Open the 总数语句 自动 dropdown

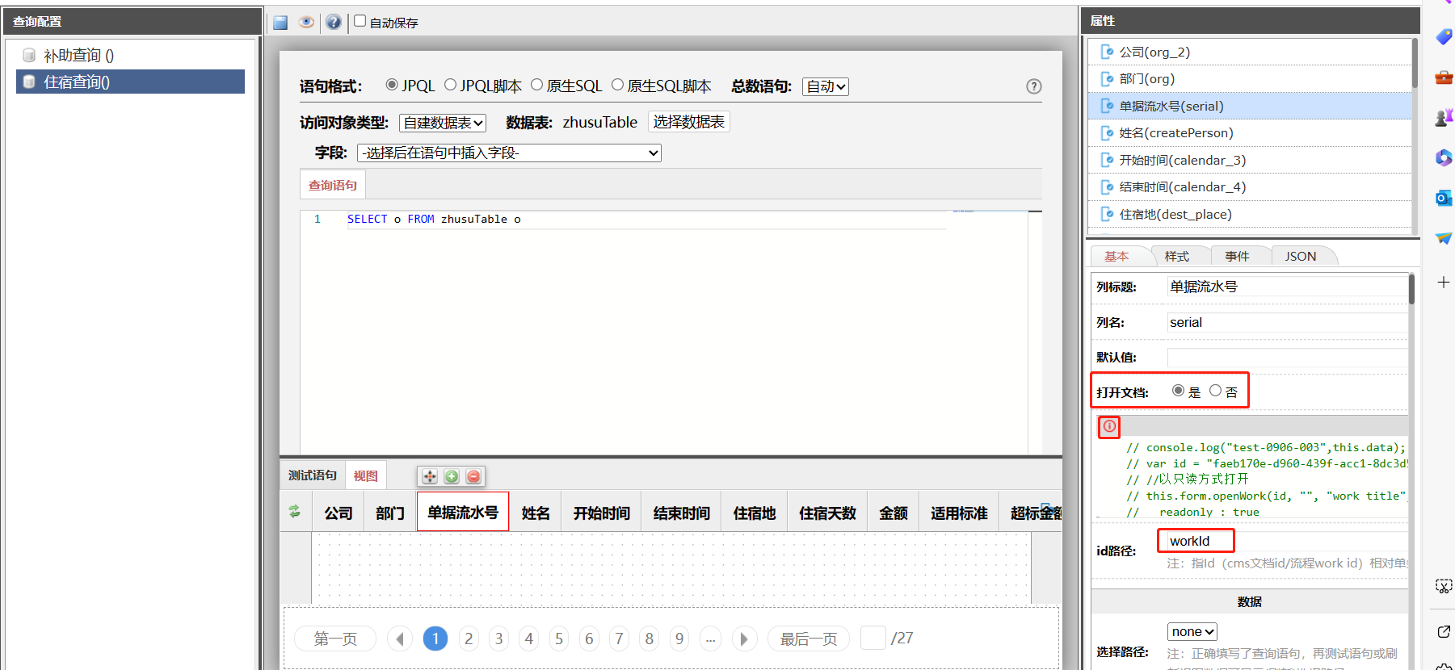tap(825, 86)
